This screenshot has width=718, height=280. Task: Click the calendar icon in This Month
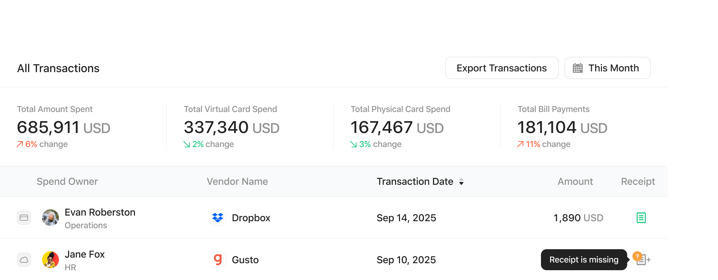click(x=577, y=68)
